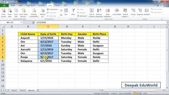169x95 pixels.
Task: Click the Refresh All button
Action: pos(43,13)
